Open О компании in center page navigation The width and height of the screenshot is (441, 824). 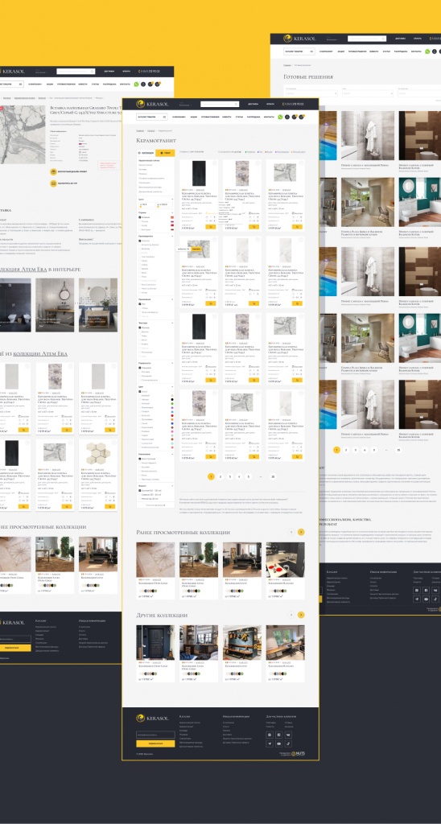pyautogui.click(x=179, y=117)
